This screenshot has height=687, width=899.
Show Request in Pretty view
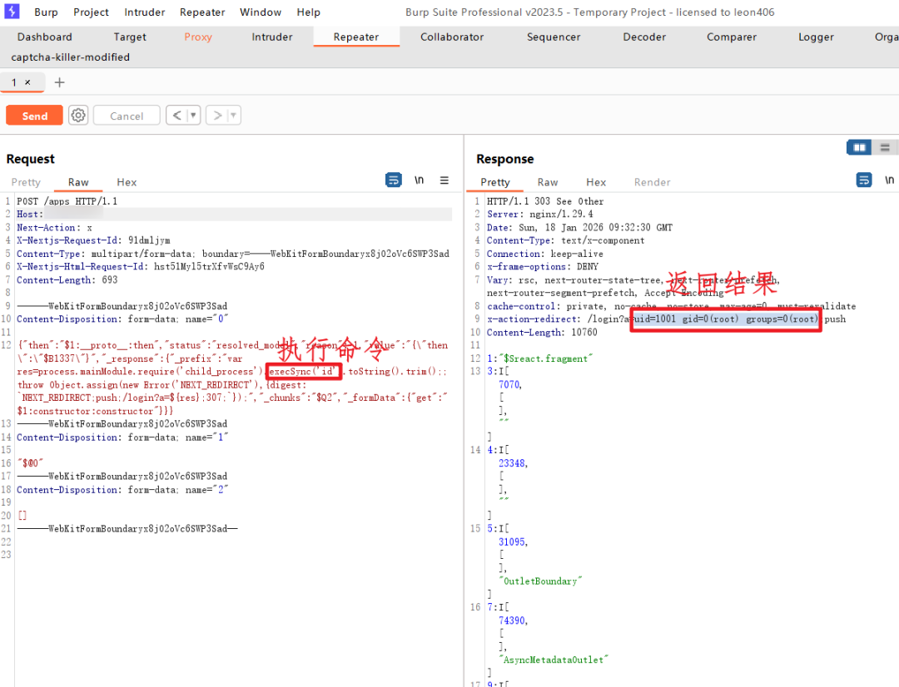point(26,182)
